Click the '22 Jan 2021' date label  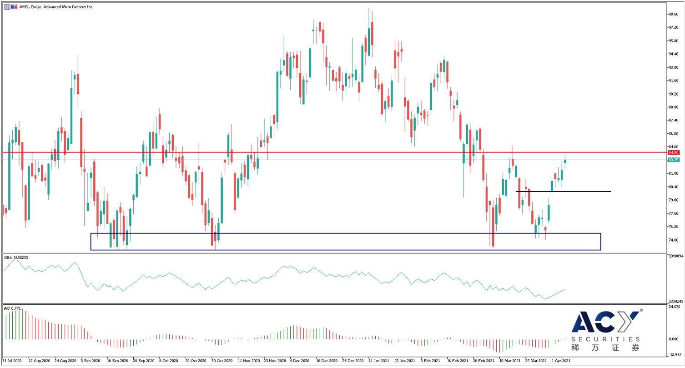pos(406,360)
